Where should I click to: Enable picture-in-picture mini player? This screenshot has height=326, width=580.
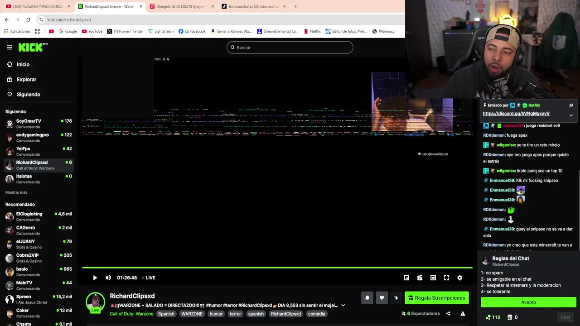pyautogui.click(x=406, y=278)
